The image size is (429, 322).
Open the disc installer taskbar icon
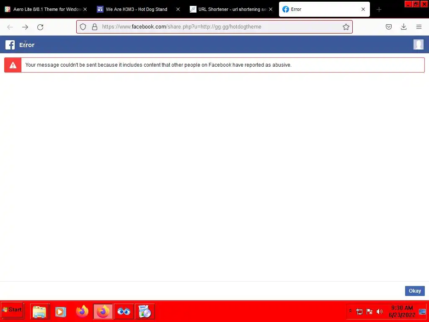click(145, 312)
